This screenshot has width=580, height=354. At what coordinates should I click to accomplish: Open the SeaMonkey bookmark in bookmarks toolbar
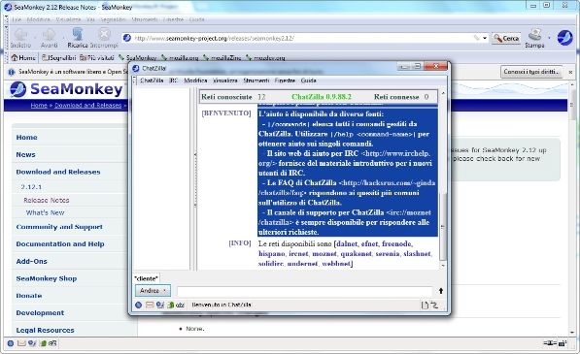click(x=138, y=57)
